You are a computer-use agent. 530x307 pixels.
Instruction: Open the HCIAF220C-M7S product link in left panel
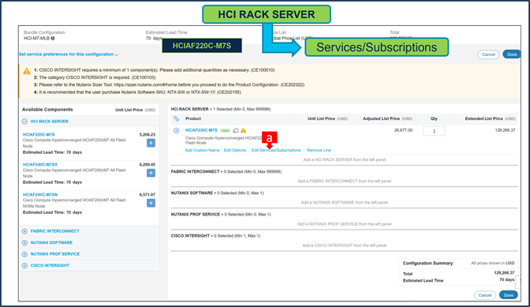(x=39, y=135)
